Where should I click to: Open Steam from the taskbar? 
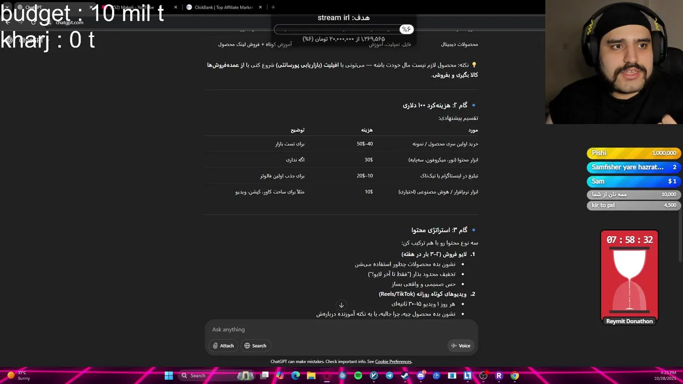pos(405,375)
